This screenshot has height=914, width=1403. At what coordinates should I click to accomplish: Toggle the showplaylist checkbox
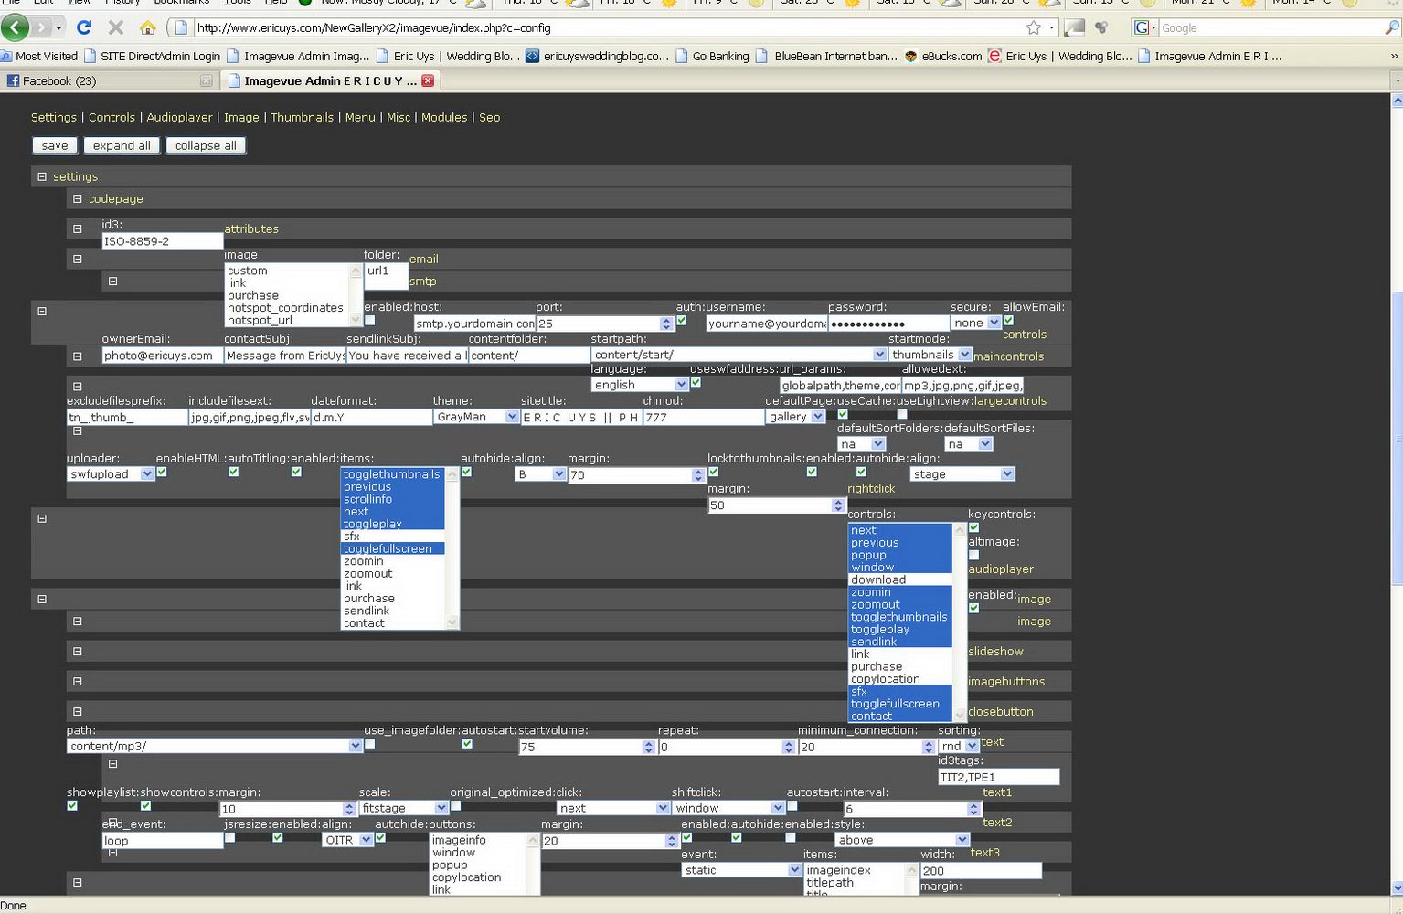pyautogui.click(x=72, y=806)
